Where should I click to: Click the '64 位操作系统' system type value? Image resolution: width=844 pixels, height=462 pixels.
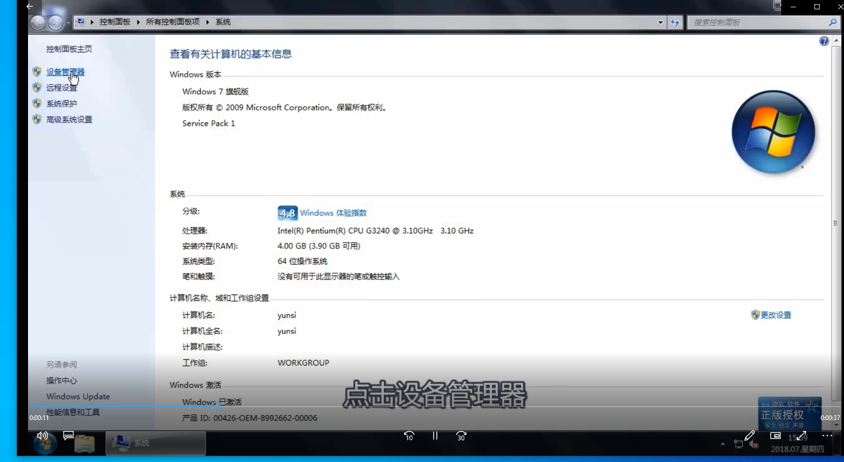[302, 261]
